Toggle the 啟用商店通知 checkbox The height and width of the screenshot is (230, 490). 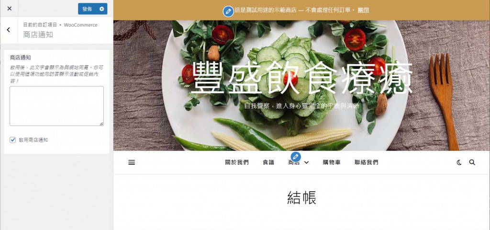[x=12, y=140]
